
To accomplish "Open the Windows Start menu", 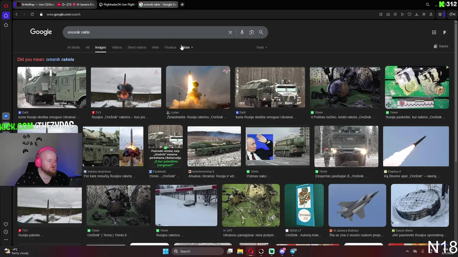I will tap(166, 251).
